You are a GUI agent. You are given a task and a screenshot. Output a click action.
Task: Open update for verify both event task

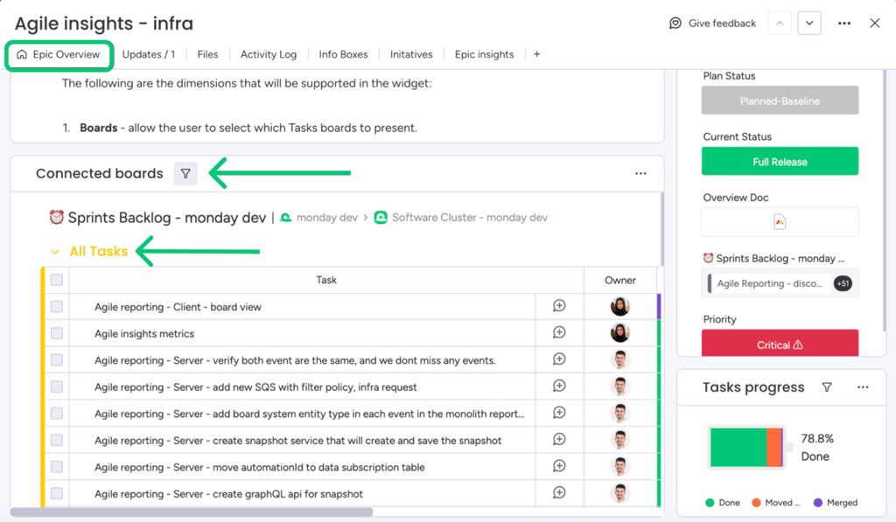[559, 359]
